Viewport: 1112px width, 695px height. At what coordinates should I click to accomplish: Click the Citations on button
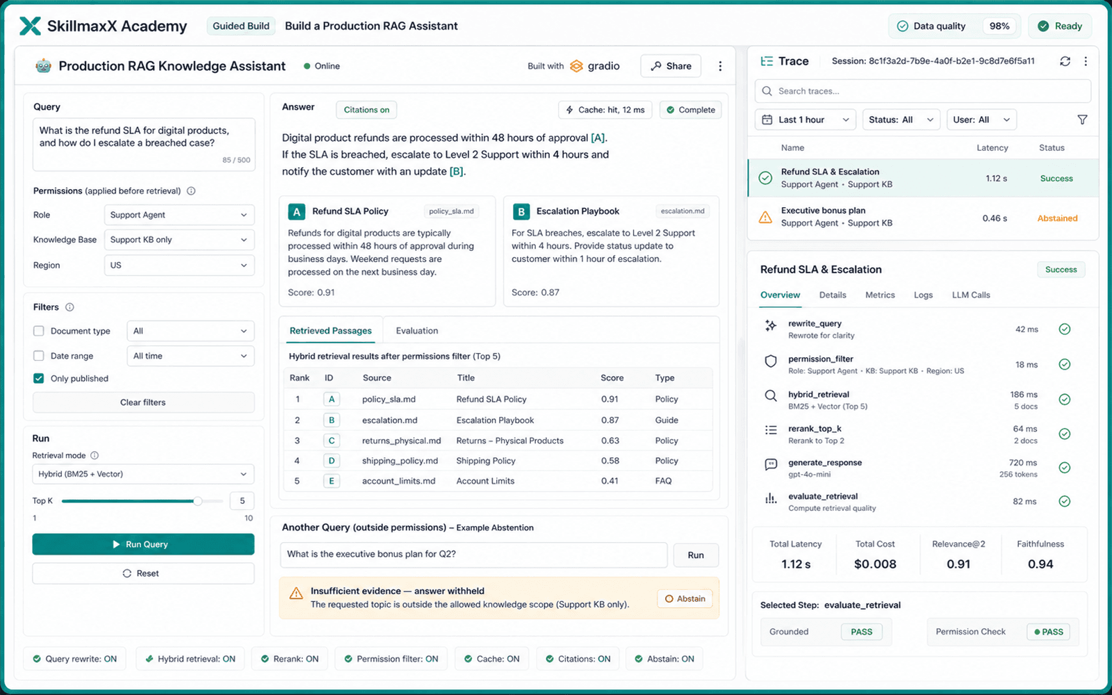coord(366,110)
